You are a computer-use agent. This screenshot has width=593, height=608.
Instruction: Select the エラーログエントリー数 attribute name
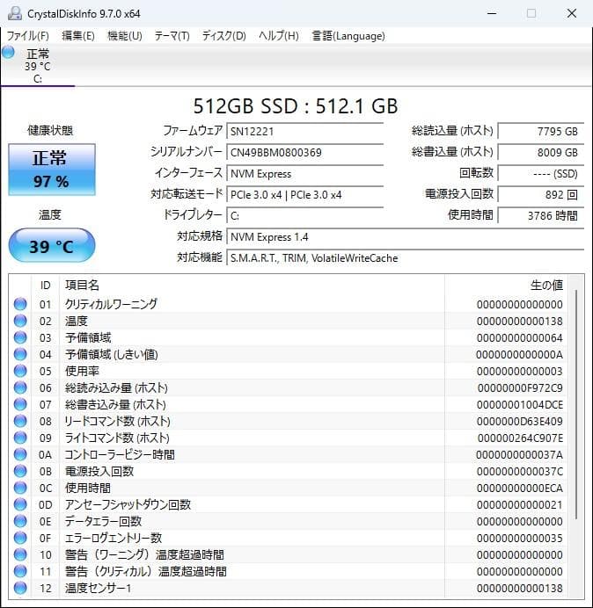pyautogui.click(x=113, y=538)
